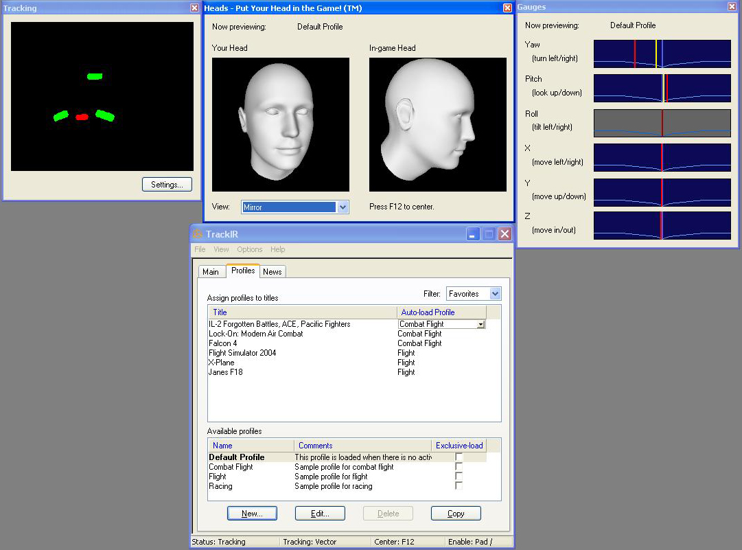Screen dimensions: 742x550
Task: Close the Heads preview window
Action: point(507,8)
